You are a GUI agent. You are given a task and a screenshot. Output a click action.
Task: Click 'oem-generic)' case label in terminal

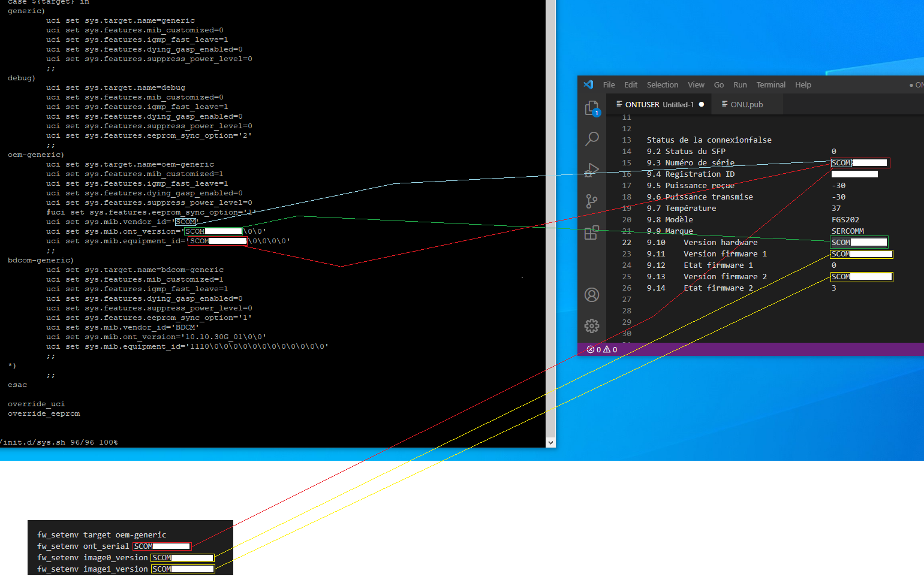click(36, 155)
